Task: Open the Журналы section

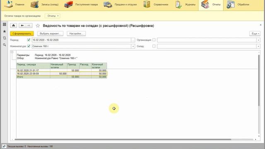Action: 185,5
